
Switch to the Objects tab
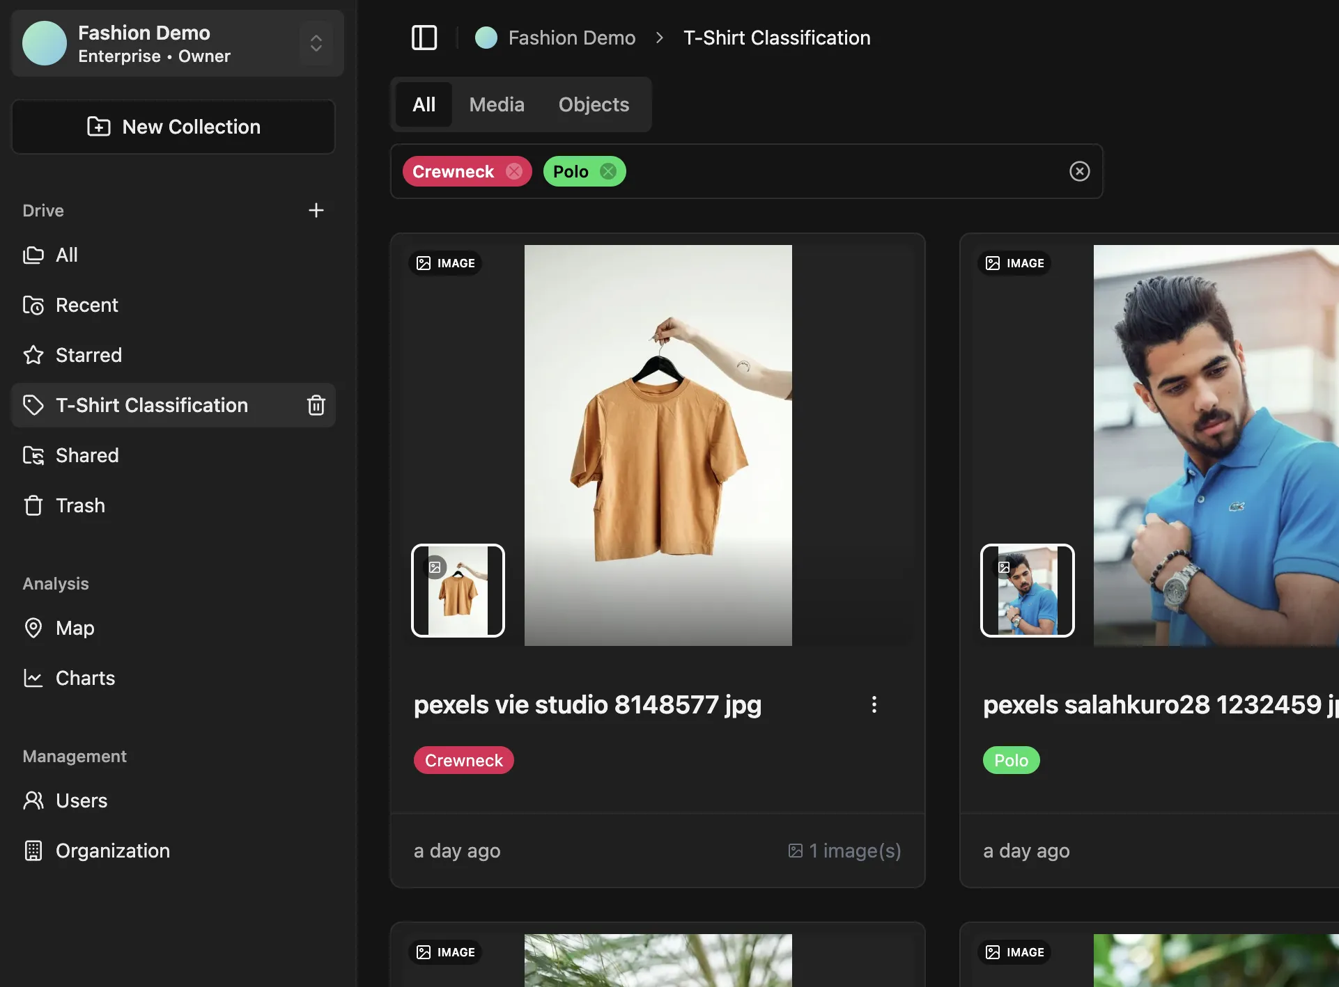pyautogui.click(x=594, y=104)
